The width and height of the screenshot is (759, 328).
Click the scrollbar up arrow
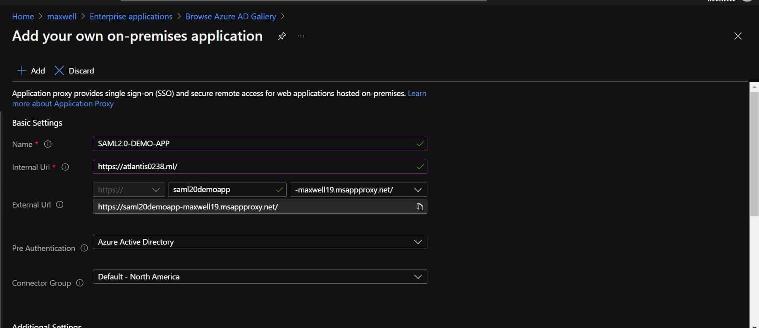[x=754, y=87]
